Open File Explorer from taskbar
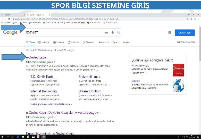The image size is (201, 139). tap(23, 137)
